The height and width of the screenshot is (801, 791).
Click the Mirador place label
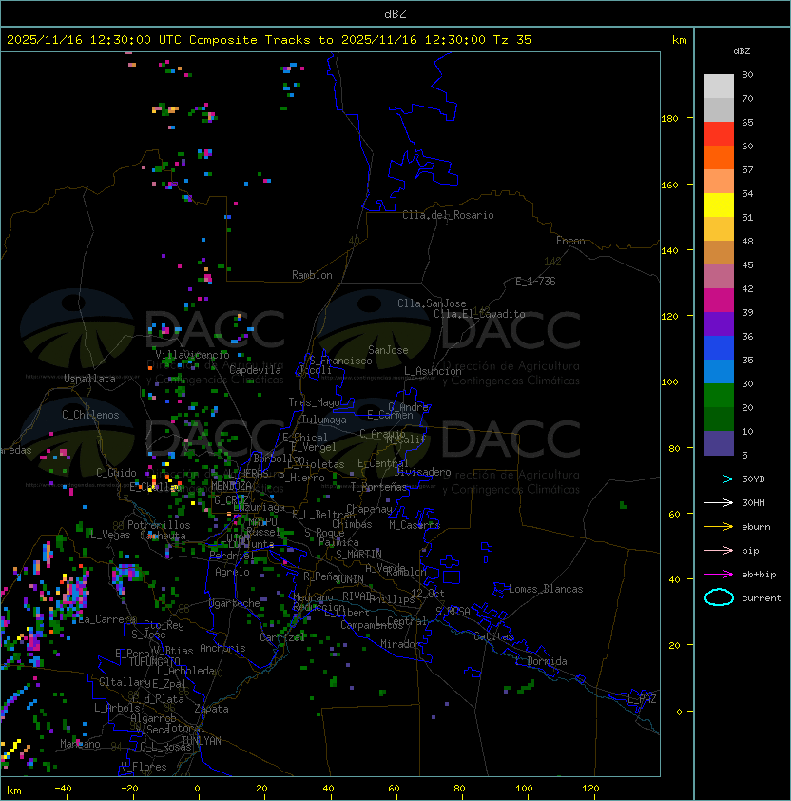click(x=400, y=644)
